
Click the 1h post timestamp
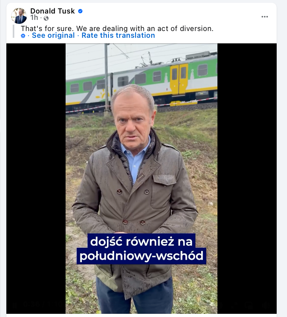tap(34, 18)
